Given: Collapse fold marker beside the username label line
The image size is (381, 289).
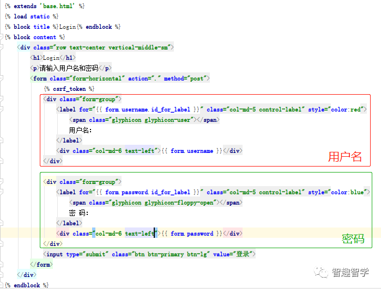Looking at the screenshot, I should coord(1,109).
